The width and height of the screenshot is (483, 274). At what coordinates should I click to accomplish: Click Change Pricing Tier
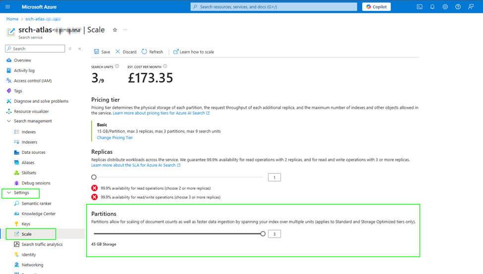pos(115,138)
